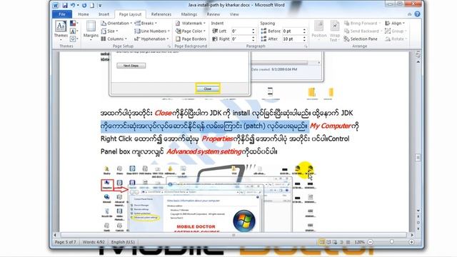Click the Zoom In plus button
457x257 pixels.
(x=411, y=242)
